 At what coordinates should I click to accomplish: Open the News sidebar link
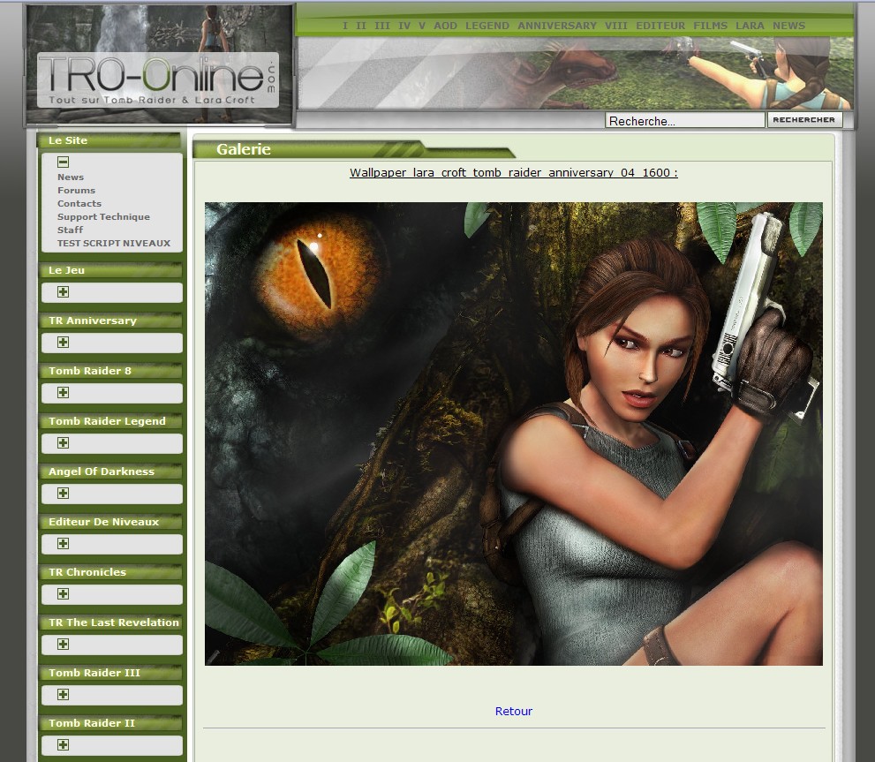pos(71,177)
